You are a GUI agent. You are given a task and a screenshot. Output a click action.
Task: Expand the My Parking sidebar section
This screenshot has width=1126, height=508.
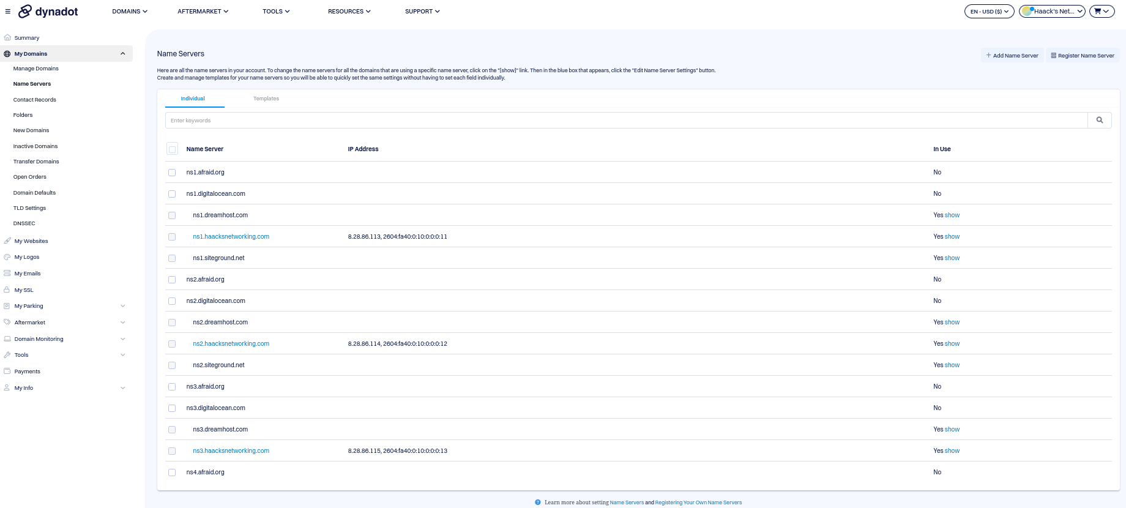pyautogui.click(x=122, y=306)
